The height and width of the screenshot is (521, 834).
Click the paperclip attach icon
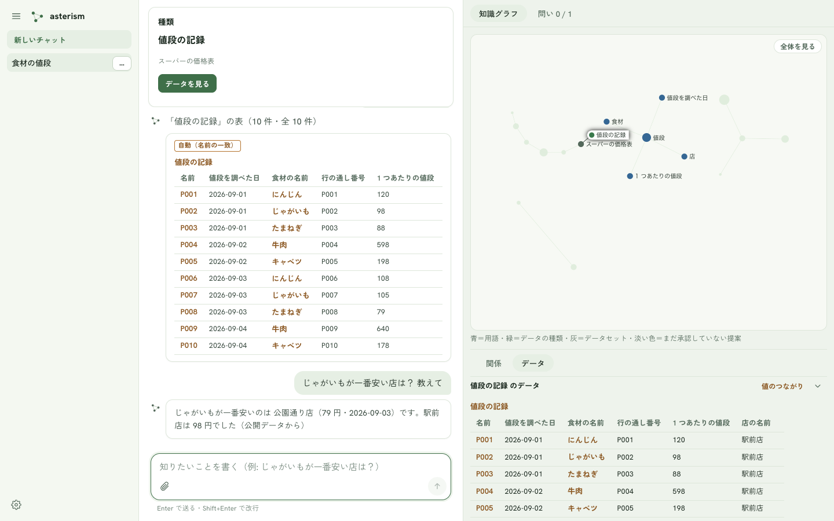[x=164, y=486]
